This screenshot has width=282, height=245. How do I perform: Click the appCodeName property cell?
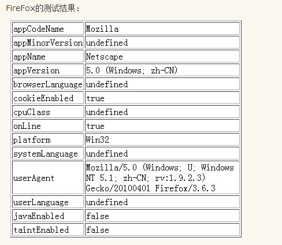click(x=48, y=29)
